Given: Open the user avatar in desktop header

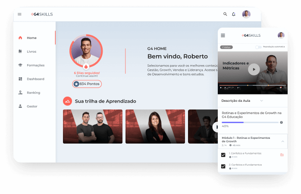Looking at the screenshot, I should point(246,14).
